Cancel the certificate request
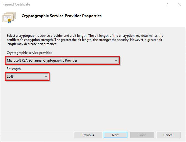This screenshot has width=186, height=142. coord(168,135)
